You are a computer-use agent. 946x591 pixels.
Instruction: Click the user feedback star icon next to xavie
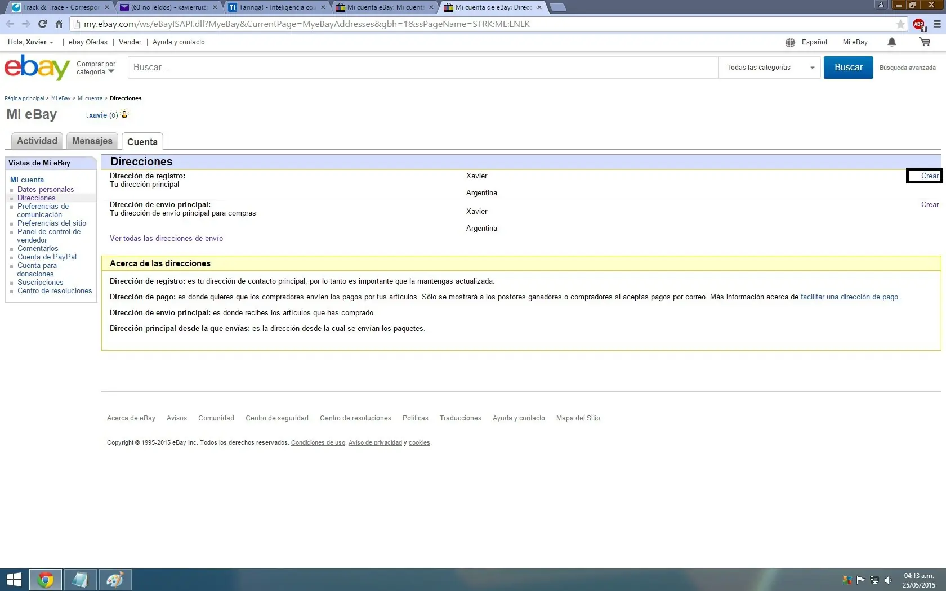coord(124,114)
